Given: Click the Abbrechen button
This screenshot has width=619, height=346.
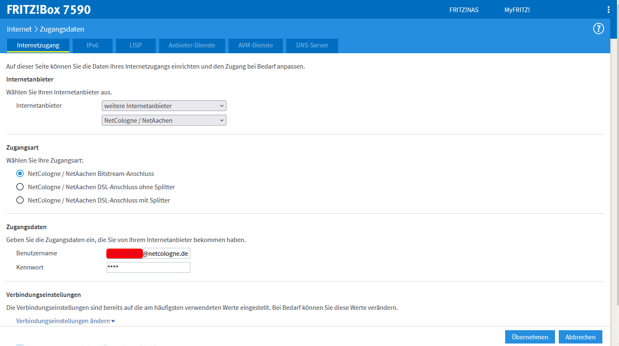Looking at the screenshot, I should pos(580,337).
